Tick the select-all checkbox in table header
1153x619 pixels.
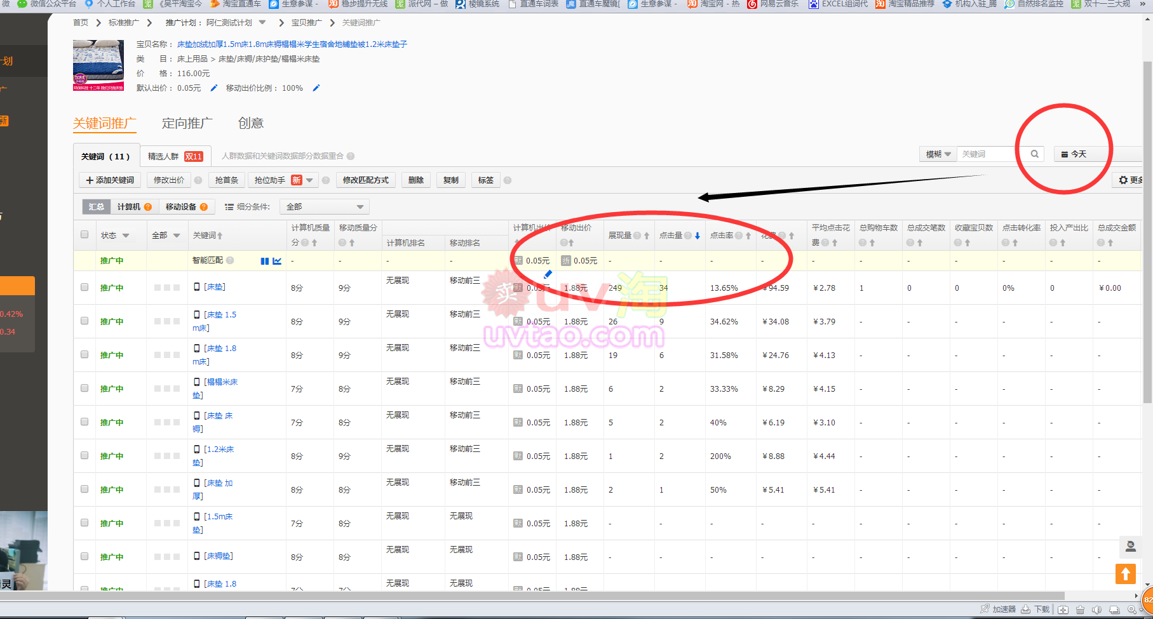click(x=84, y=235)
